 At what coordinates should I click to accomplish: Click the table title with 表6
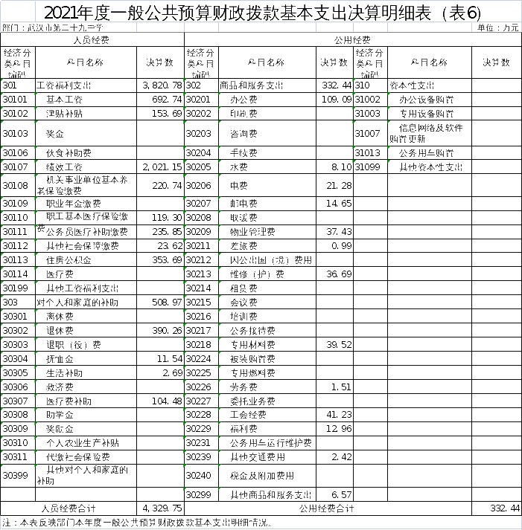[262, 13]
